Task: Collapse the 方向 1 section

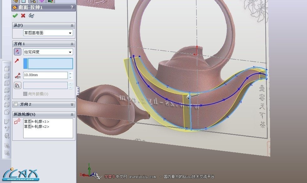Action: tap(72, 44)
